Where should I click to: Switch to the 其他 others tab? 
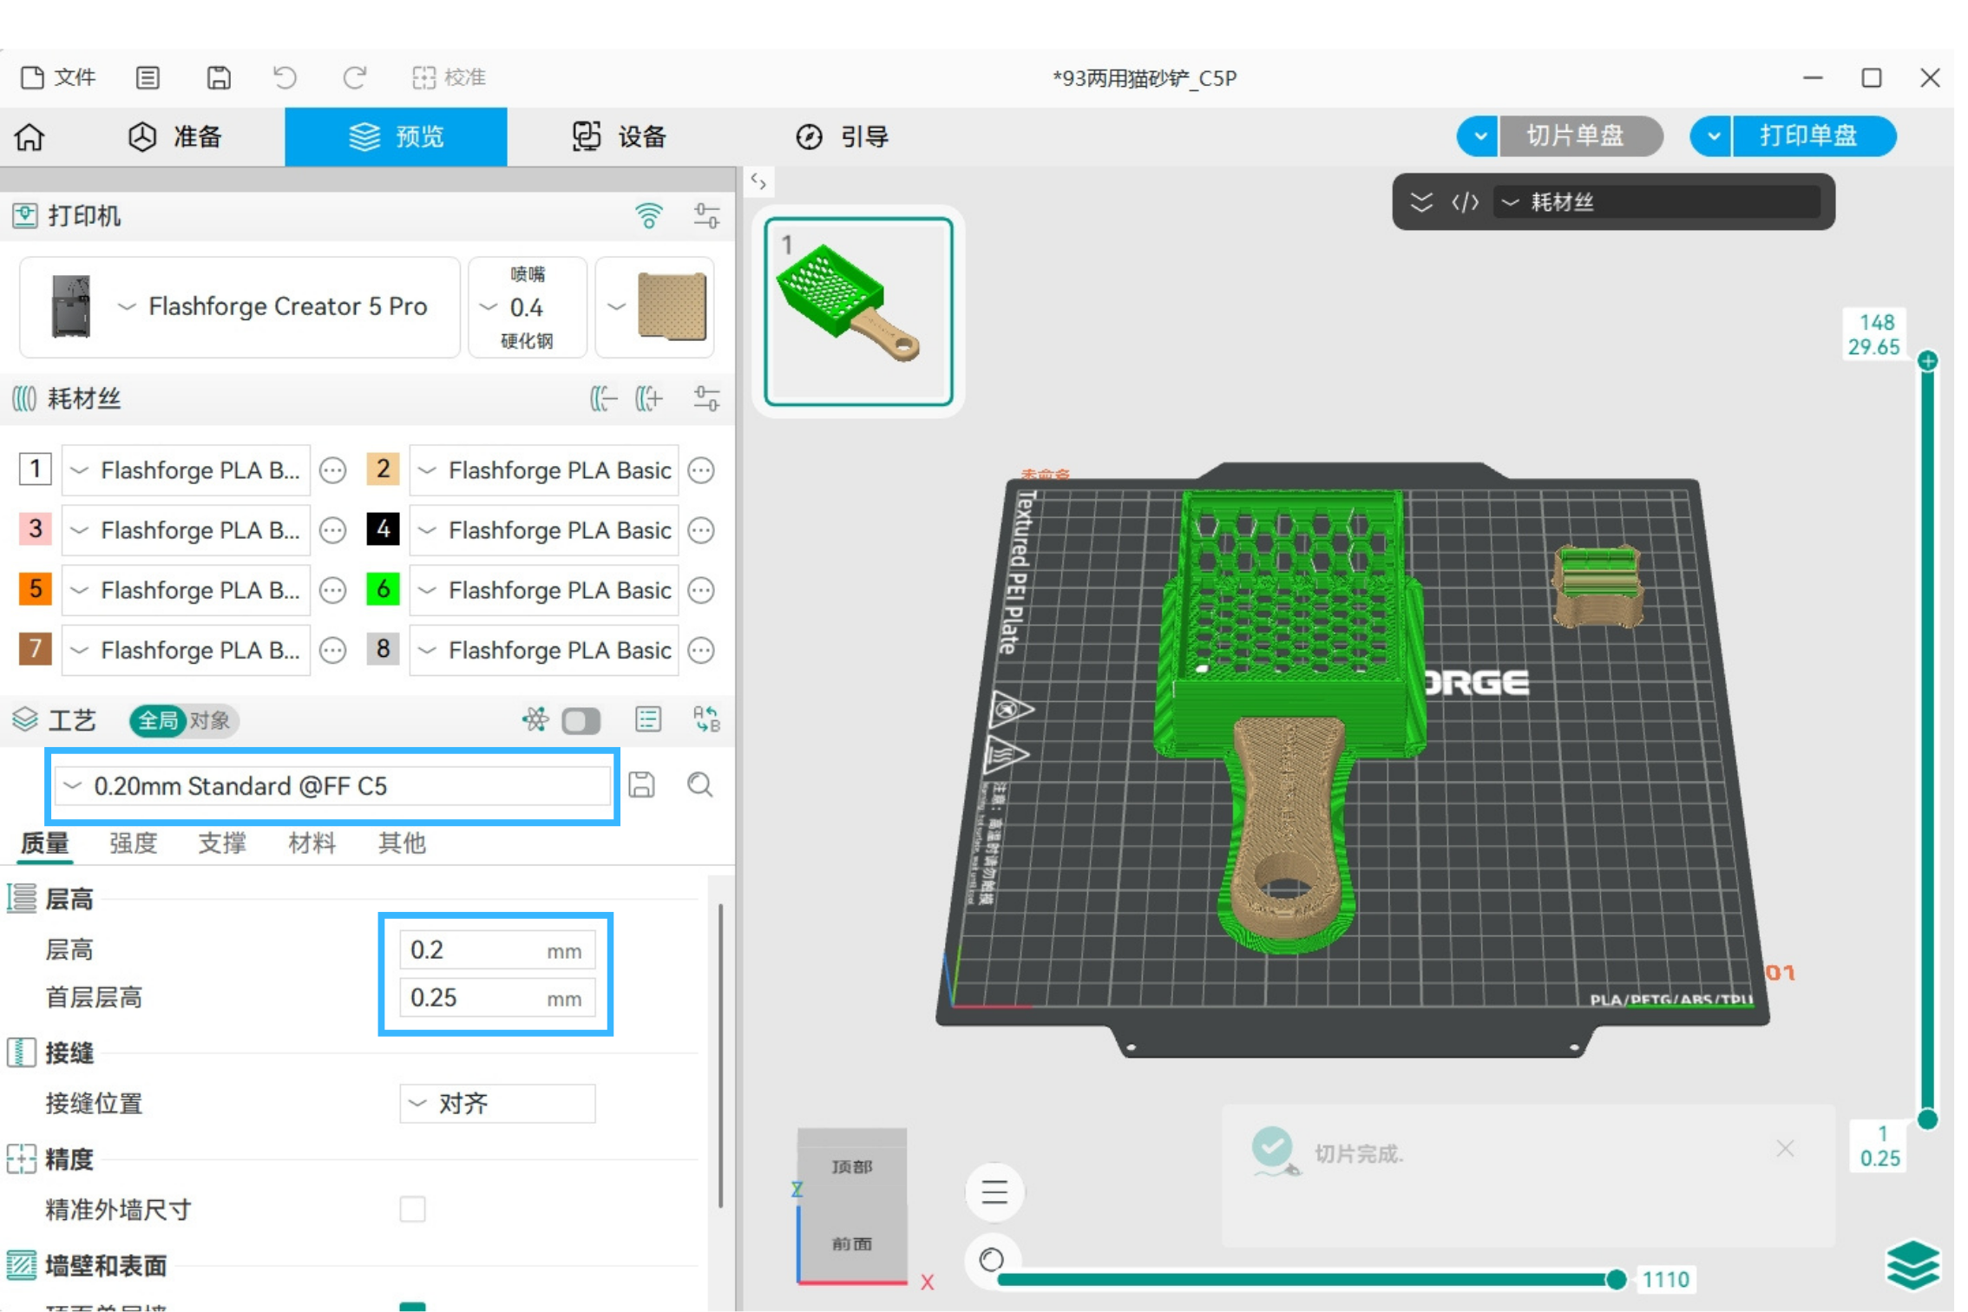click(x=403, y=843)
